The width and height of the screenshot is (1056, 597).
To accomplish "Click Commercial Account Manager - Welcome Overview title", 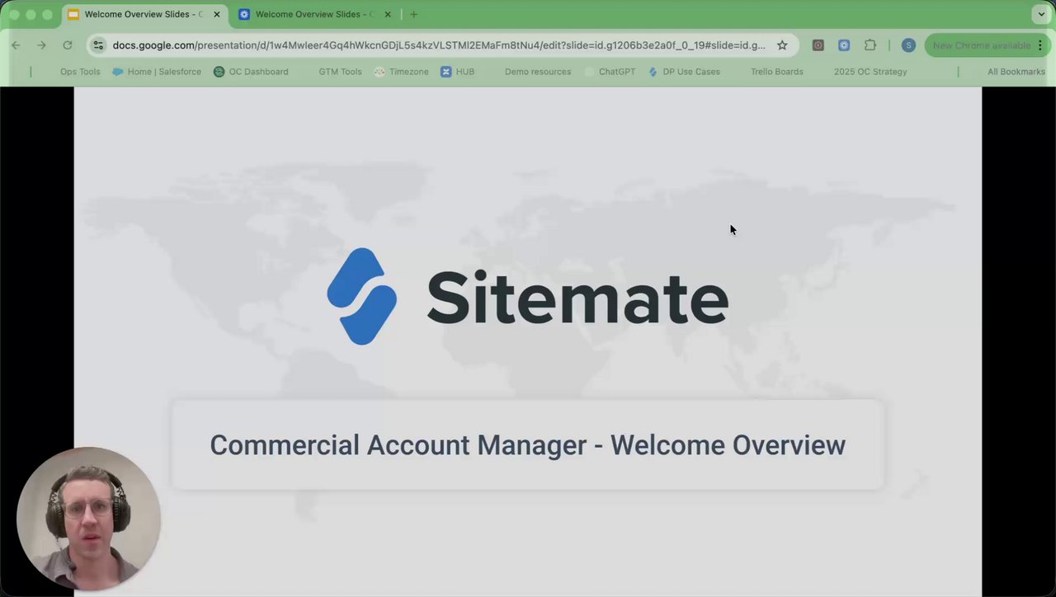I will tap(528, 445).
